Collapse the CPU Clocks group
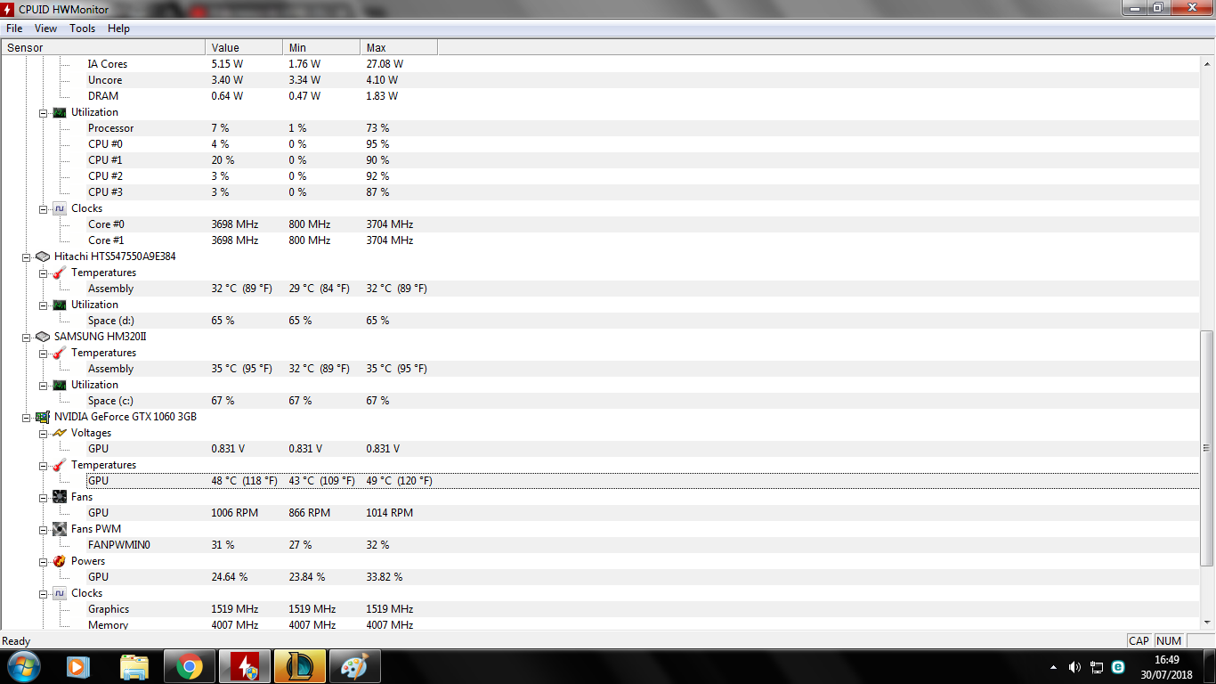 (x=43, y=208)
